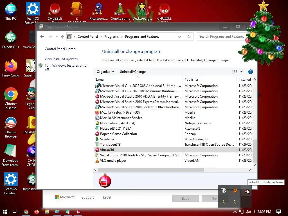Select Notepad++ (64-bit x64) entry
288x216 pixels.
(x=173, y=123)
